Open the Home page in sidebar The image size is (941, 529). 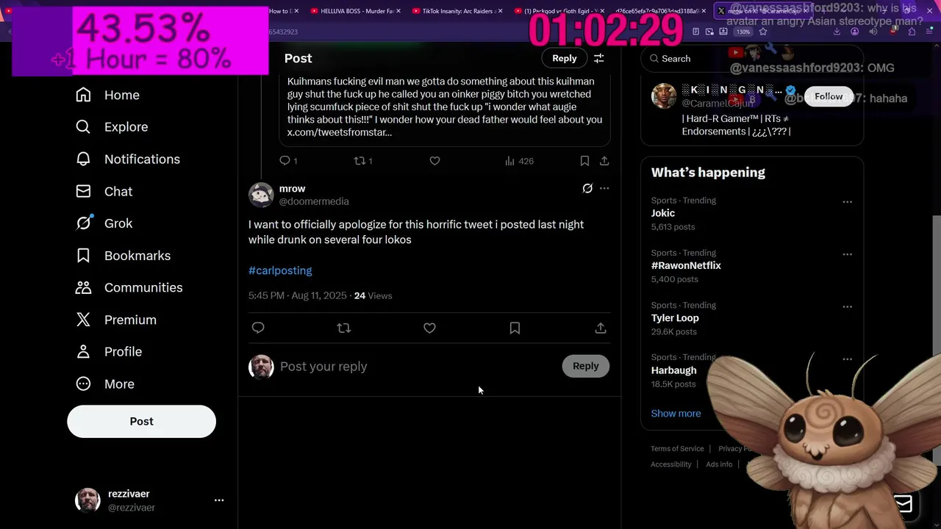107,95
